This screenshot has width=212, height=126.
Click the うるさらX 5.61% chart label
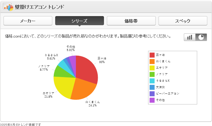coord(51,57)
